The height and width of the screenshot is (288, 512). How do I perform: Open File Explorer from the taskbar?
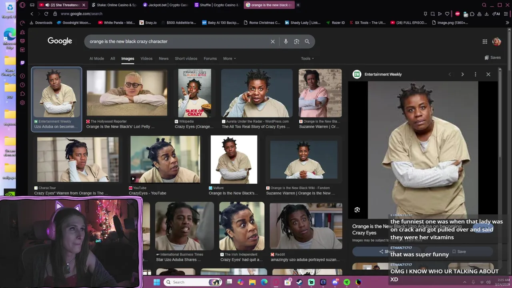(x=252, y=282)
